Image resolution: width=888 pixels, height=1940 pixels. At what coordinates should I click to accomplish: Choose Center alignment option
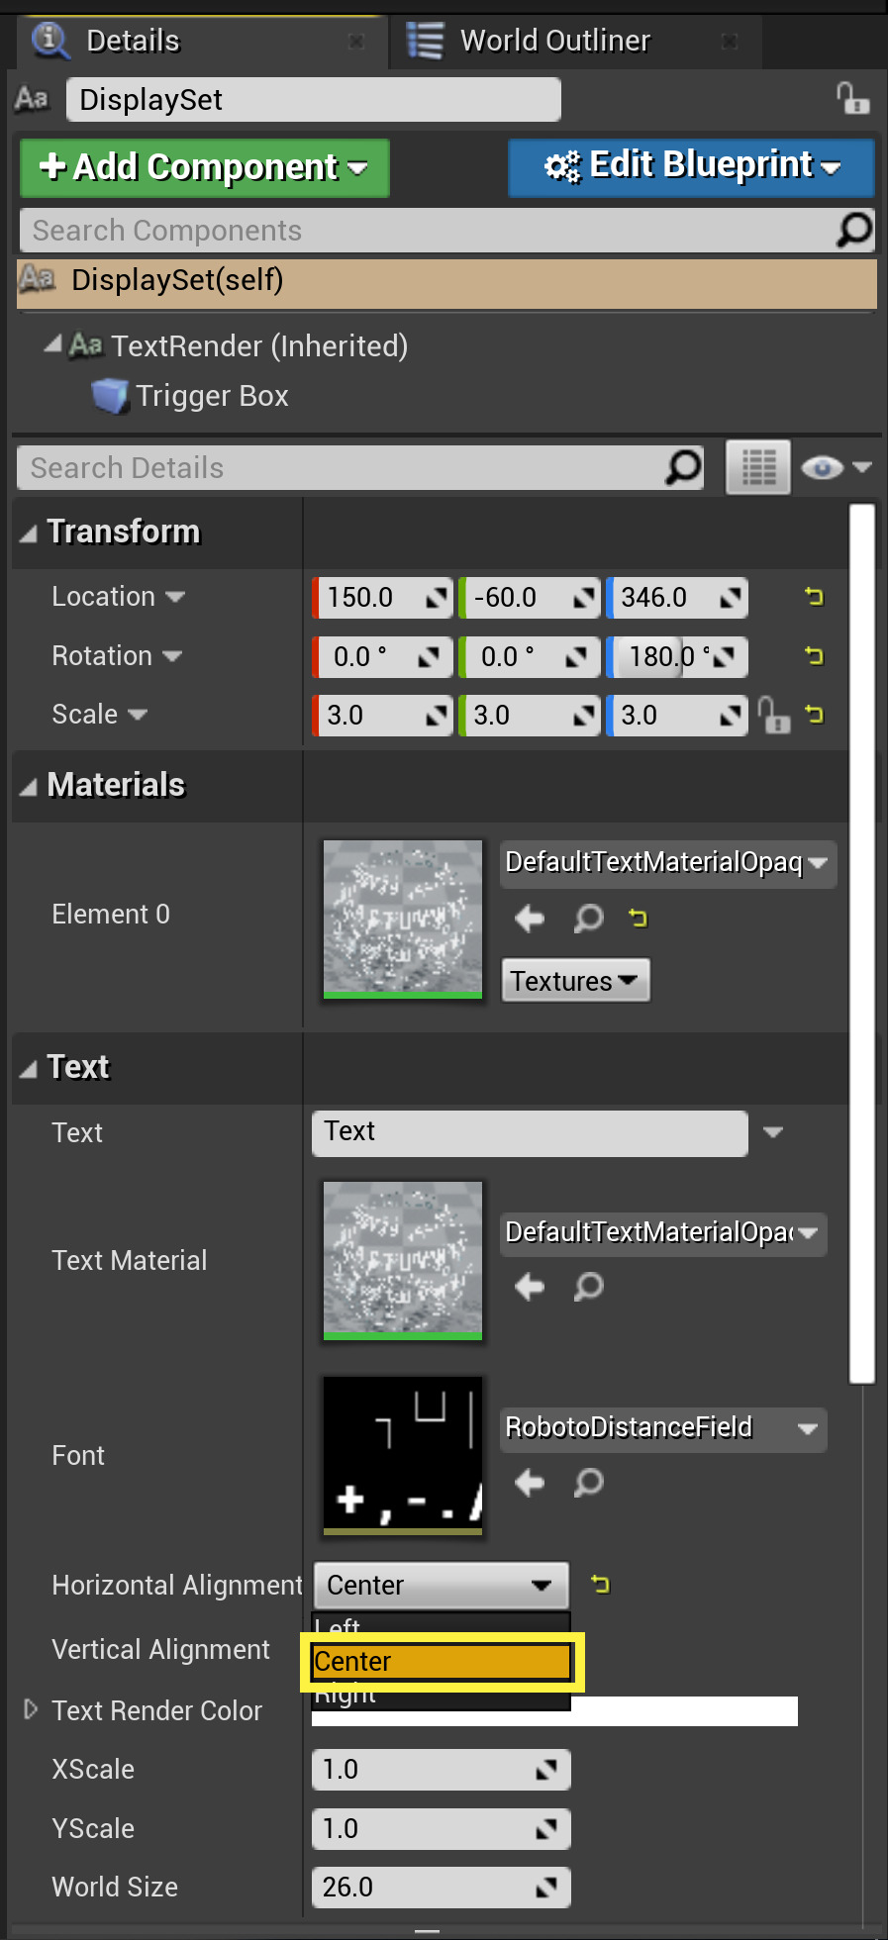(442, 1662)
